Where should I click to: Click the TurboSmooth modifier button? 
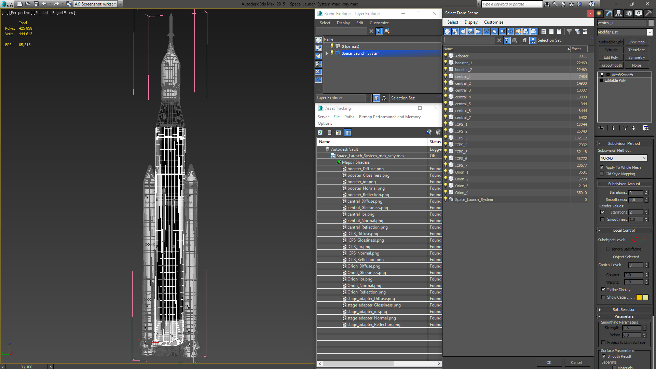(611, 65)
